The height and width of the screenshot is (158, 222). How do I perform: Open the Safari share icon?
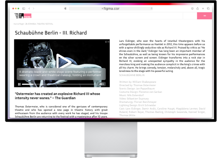(198, 8)
